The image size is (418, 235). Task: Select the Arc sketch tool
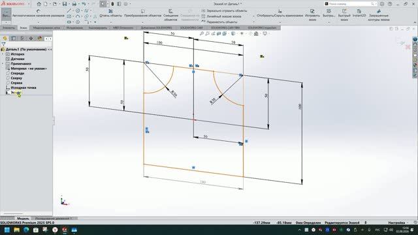coord(78,16)
